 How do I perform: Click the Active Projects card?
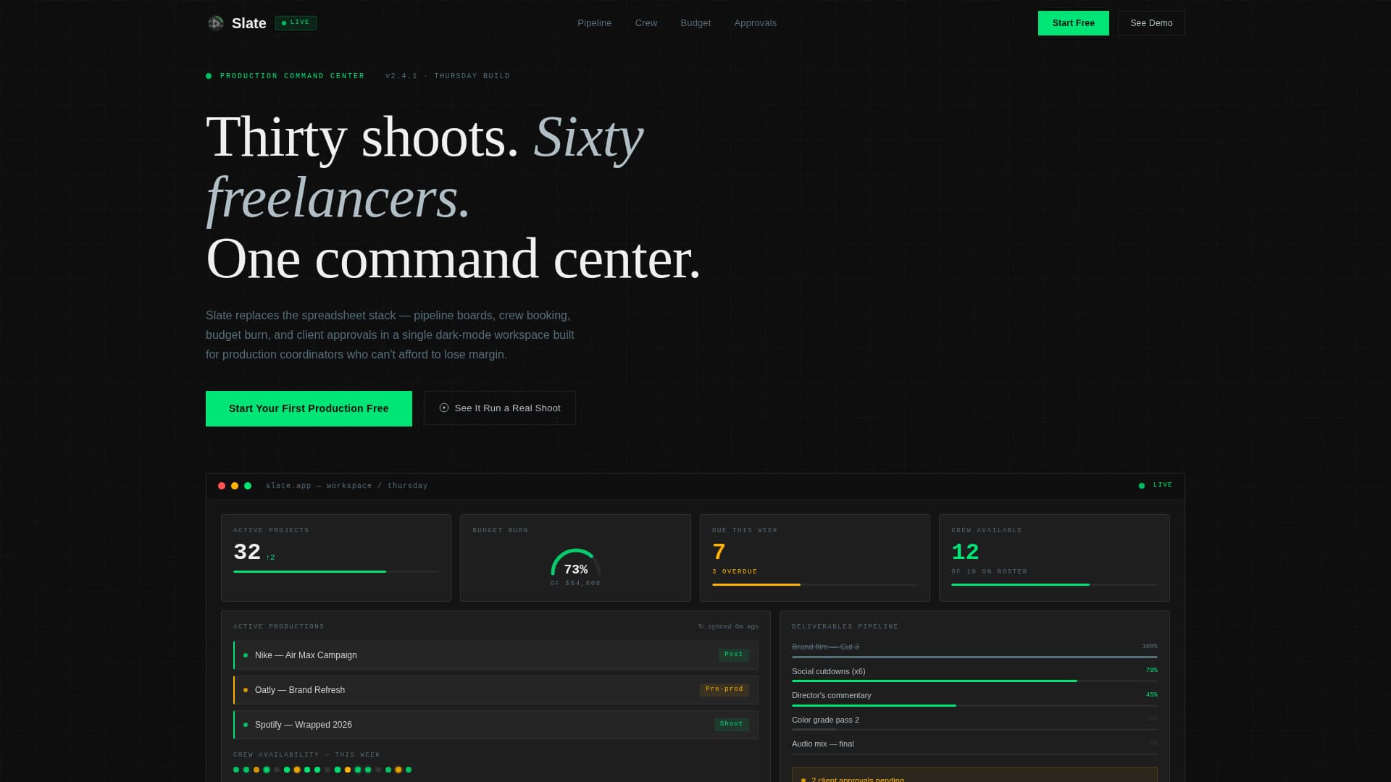(336, 558)
